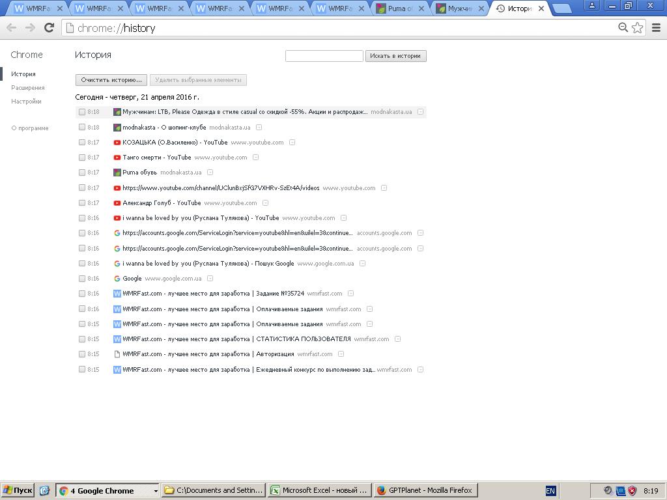
Task: Switch to the Puma tab
Action: click(x=400, y=8)
